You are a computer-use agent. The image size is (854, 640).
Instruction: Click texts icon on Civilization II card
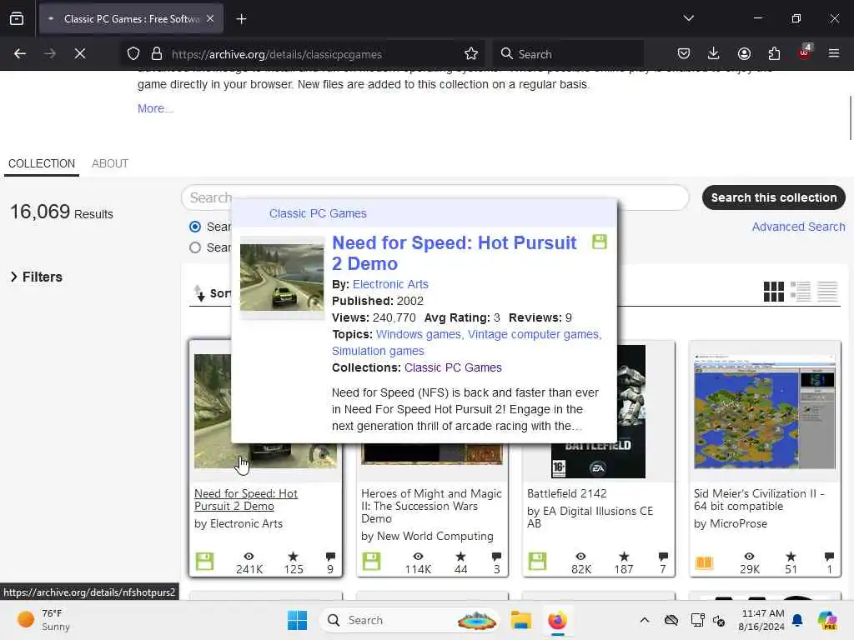coord(704,562)
